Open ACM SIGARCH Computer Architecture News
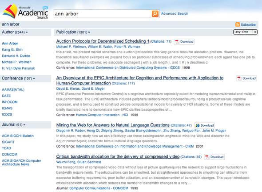 click(x=21, y=162)
